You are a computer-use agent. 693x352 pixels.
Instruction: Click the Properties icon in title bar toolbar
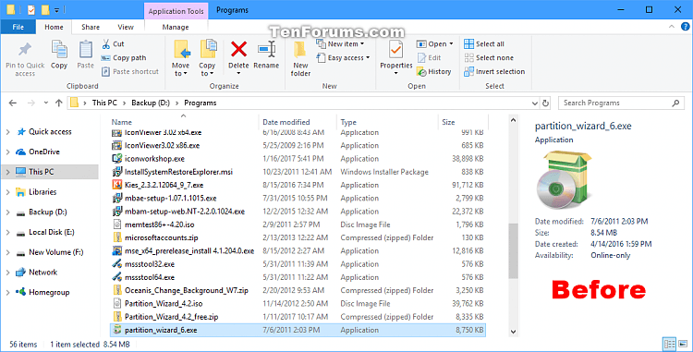tap(30, 9)
